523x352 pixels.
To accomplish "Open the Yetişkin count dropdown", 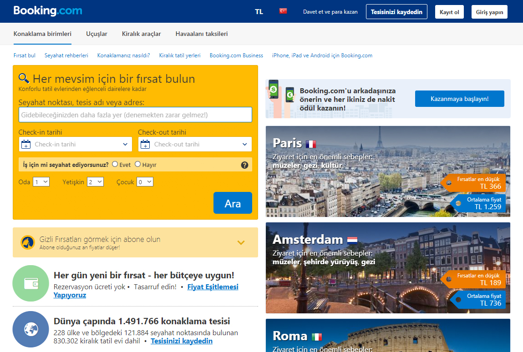I will tap(96, 182).
